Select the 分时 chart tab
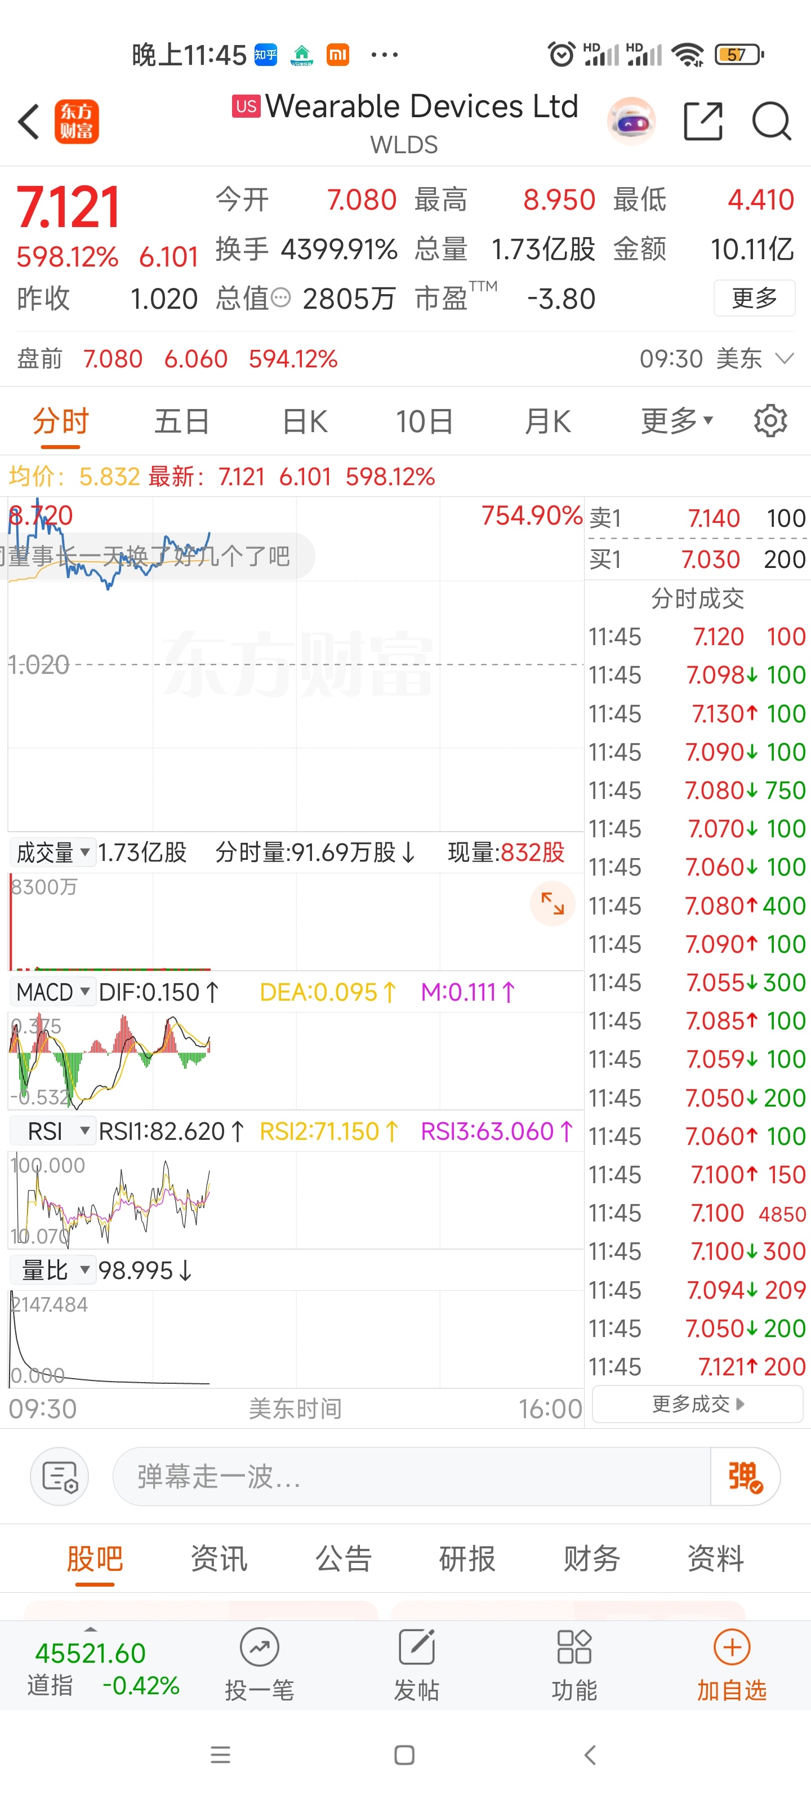The image size is (811, 1803). (60, 421)
